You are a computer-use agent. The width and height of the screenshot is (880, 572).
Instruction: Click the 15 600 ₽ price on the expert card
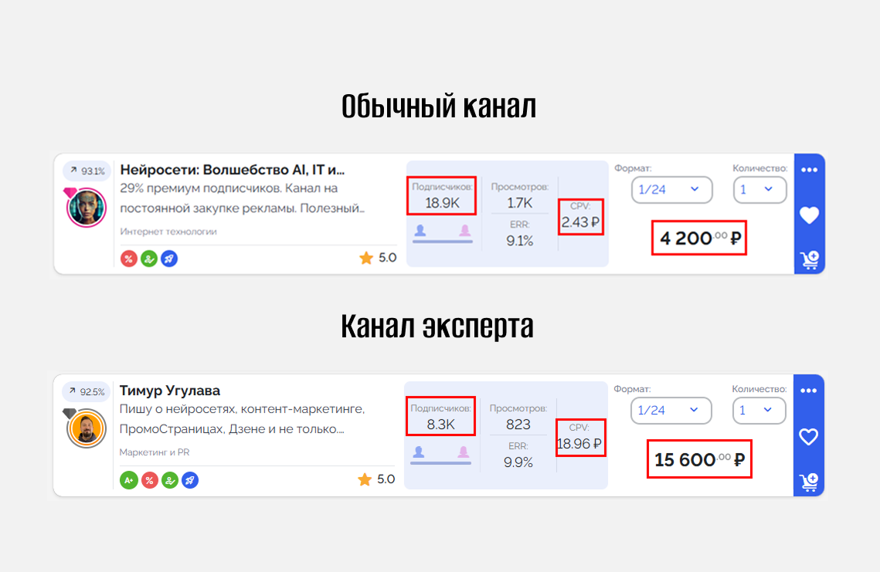698,459
